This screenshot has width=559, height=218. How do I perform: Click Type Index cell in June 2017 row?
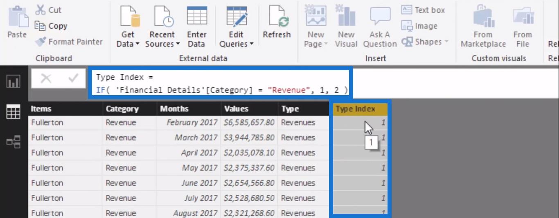360,183
